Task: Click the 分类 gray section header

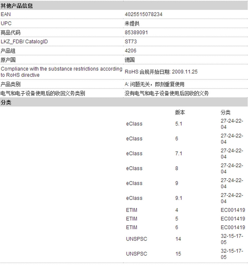Action: (124, 102)
